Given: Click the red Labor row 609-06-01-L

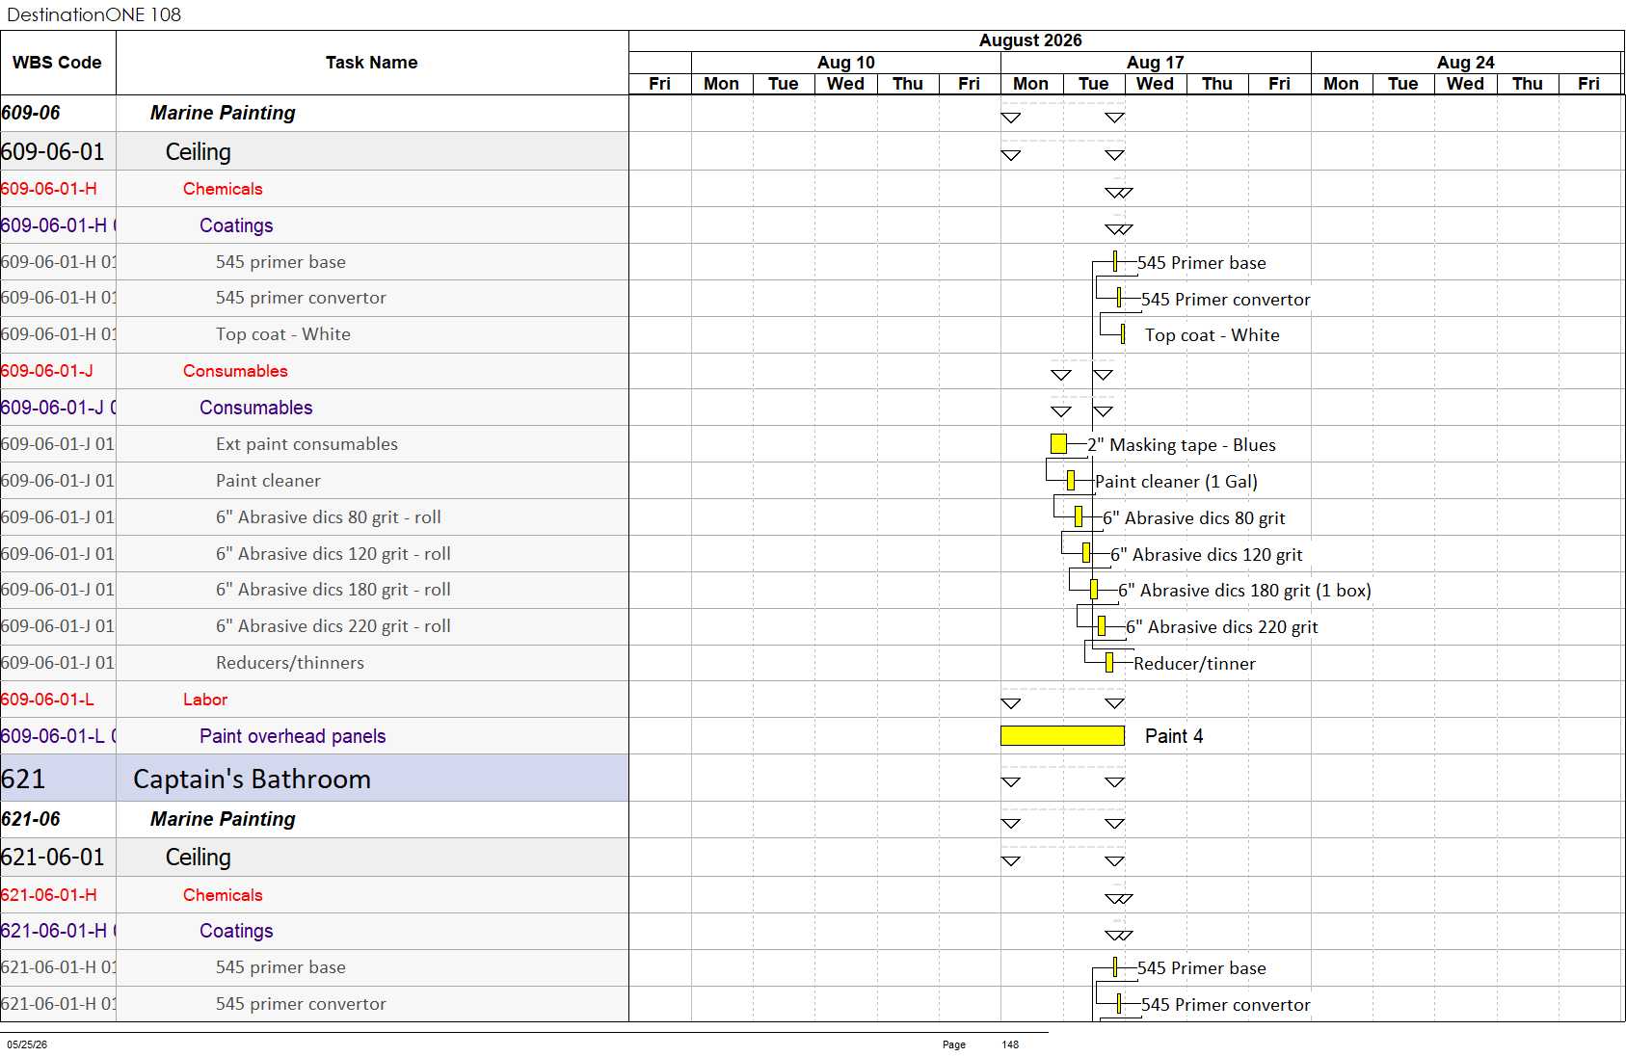Looking at the screenshot, I should 314,700.
